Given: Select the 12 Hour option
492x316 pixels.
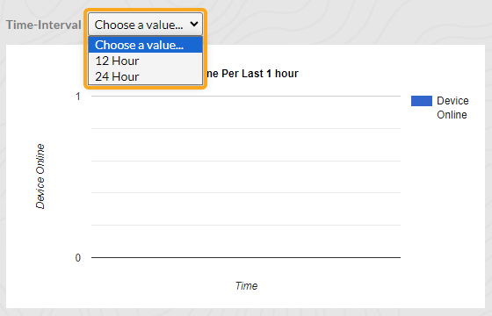Looking at the screenshot, I should click(x=145, y=61).
